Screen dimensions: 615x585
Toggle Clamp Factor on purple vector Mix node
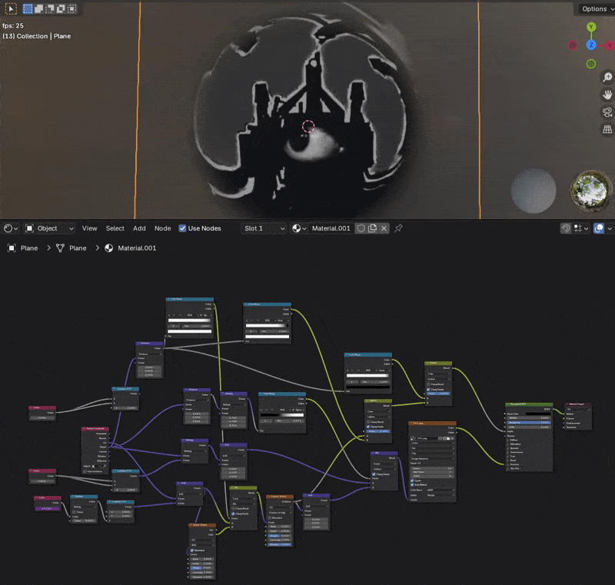pos(374,474)
